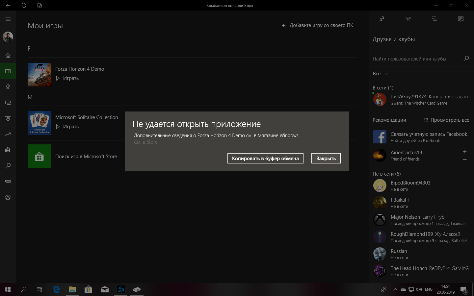The height and width of the screenshot is (296, 474).
Task: Click ENG language indicator in taskbar
Action: click(x=429, y=289)
